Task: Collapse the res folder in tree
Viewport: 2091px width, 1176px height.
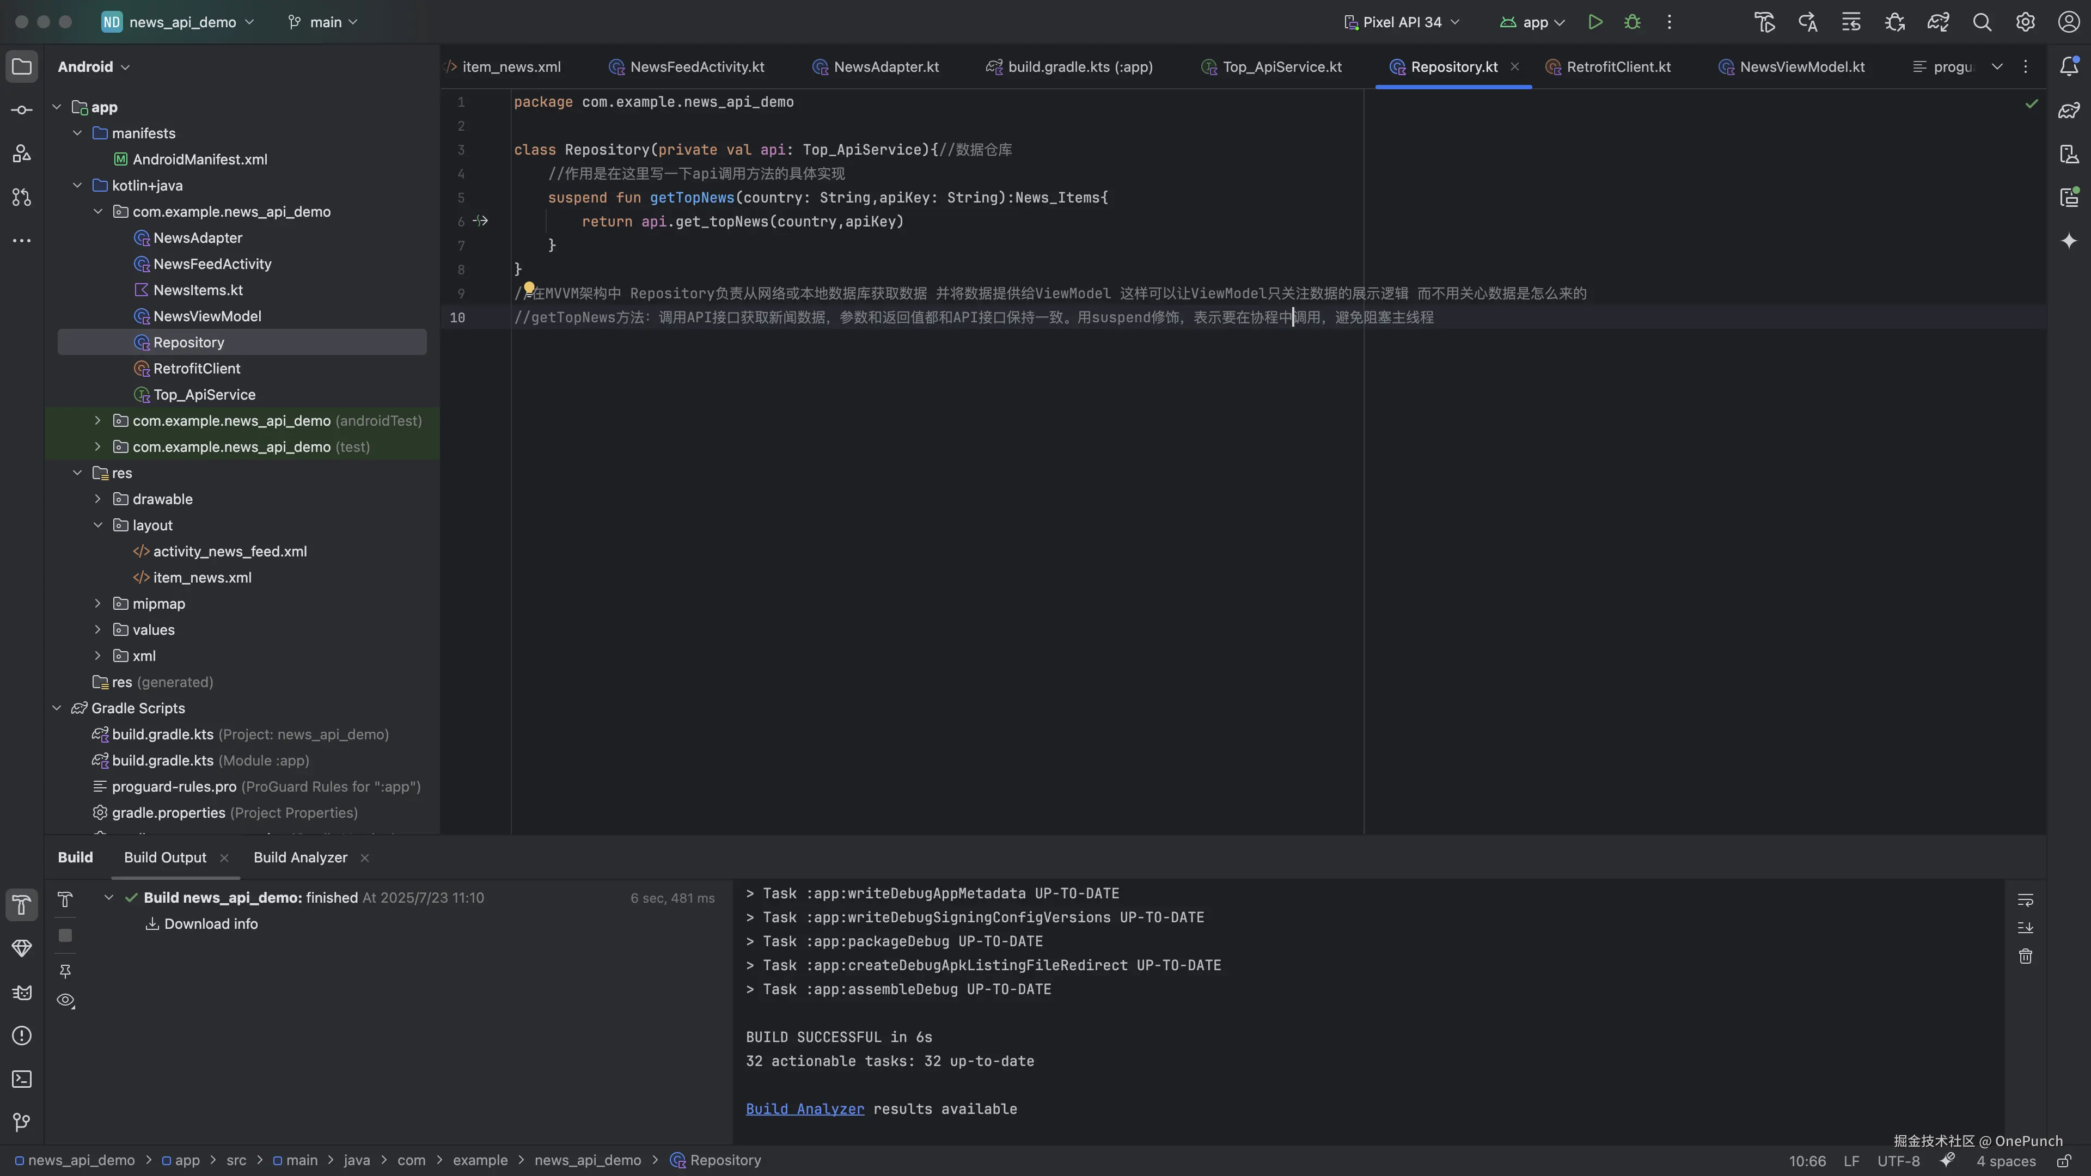Action: tap(77, 473)
